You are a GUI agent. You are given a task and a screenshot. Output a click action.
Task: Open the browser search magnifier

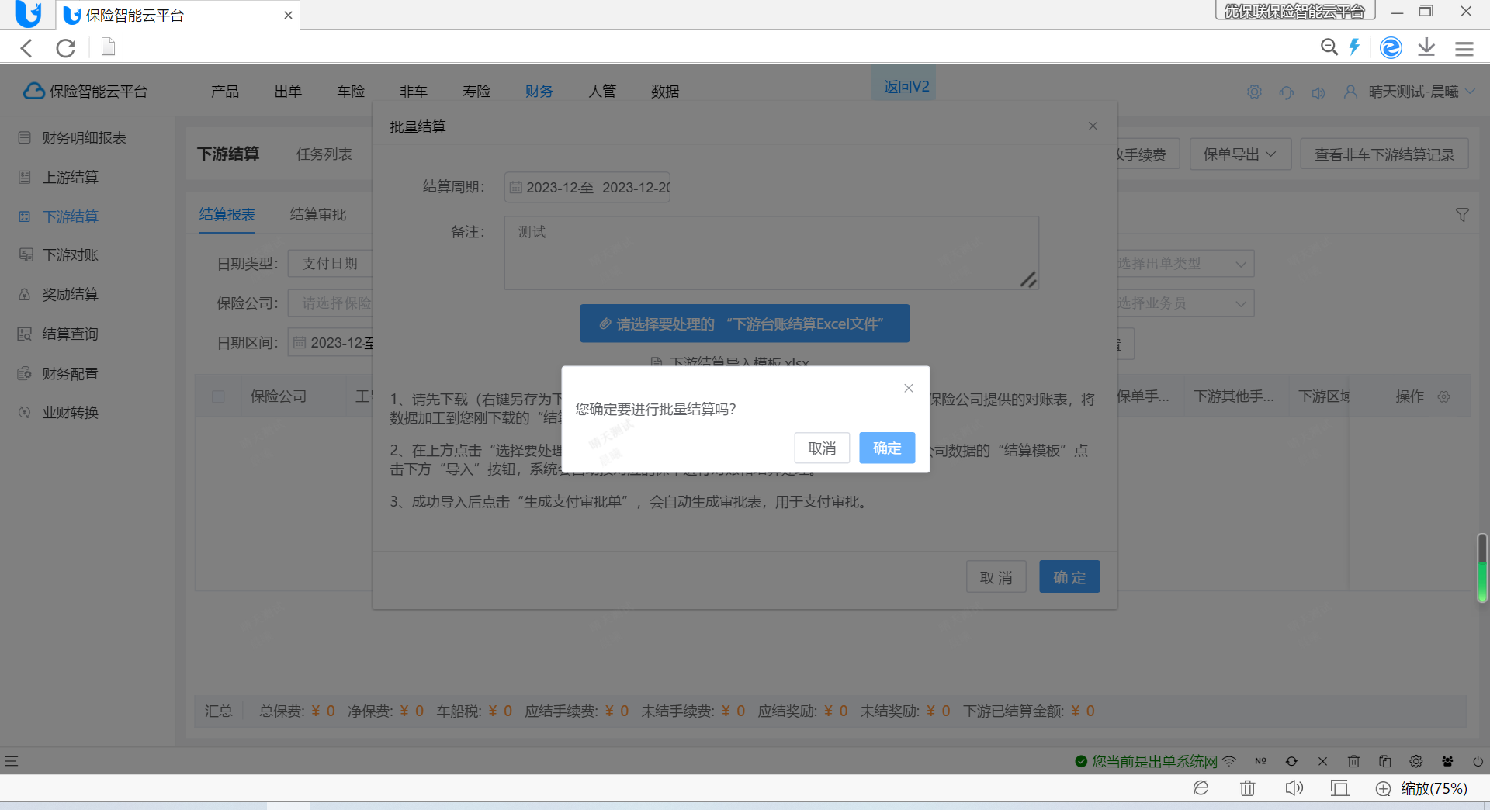click(1329, 47)
